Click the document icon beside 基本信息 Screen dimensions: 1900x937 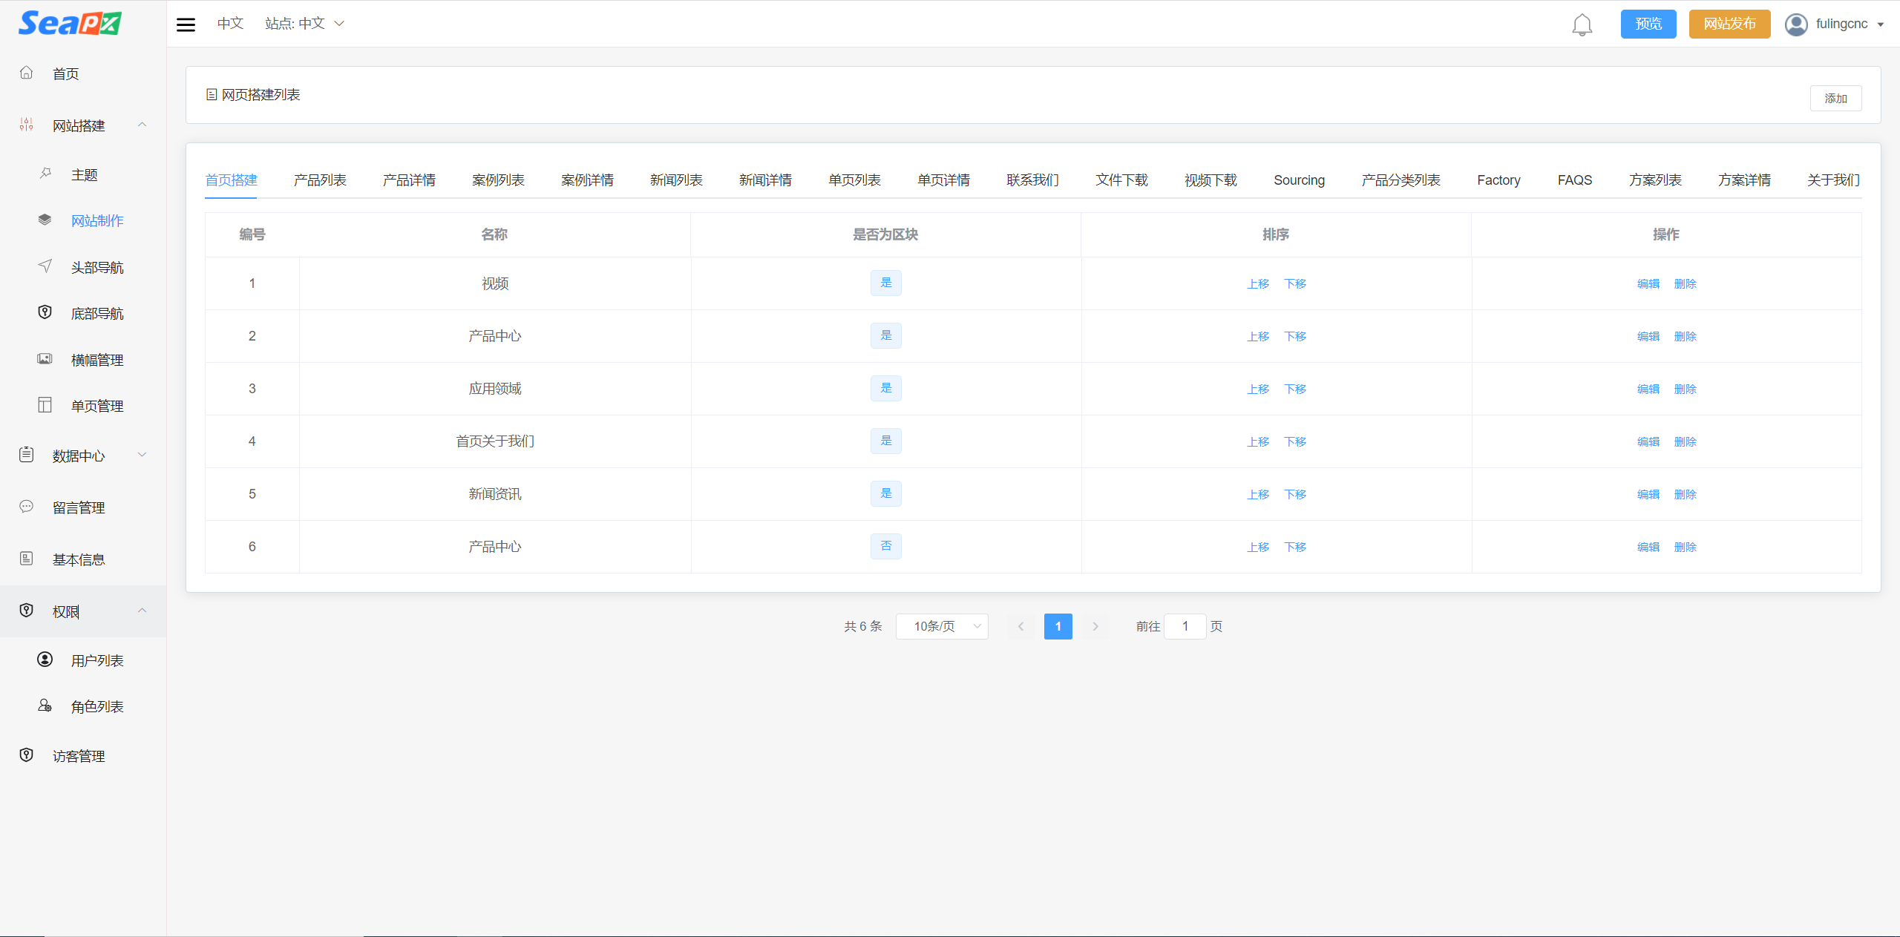(x=27, y=559)
